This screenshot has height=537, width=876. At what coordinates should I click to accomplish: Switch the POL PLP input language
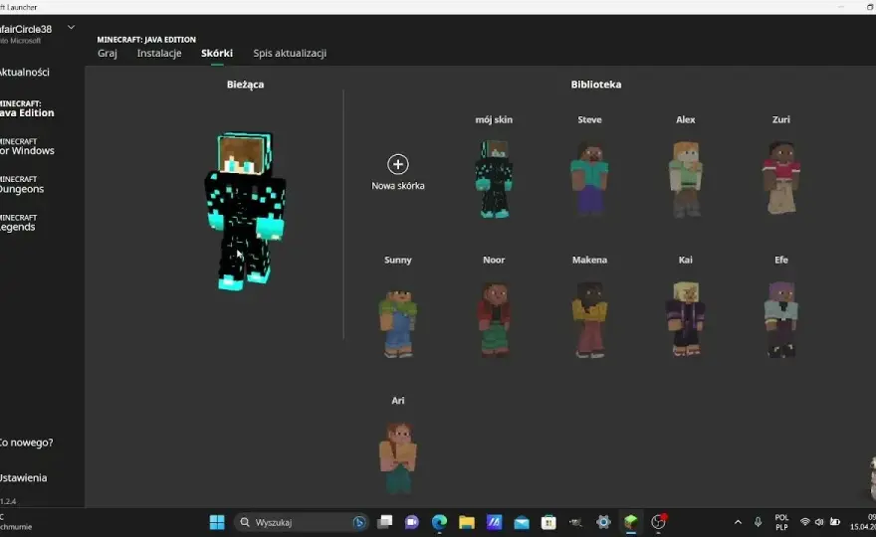click(781, 522)
